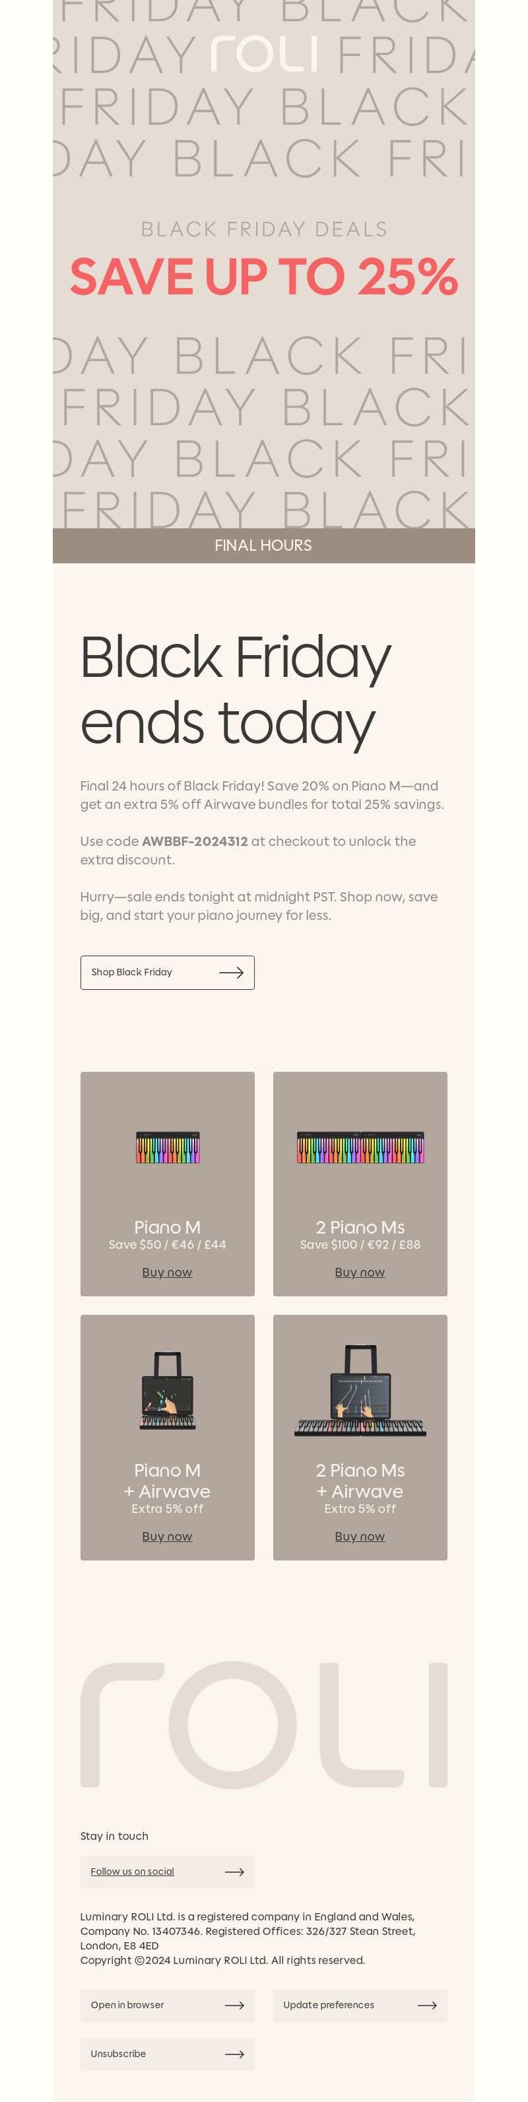Click the arrow icon in Open in browser button
This screenshot has width=528, height=2102.
234,2005
